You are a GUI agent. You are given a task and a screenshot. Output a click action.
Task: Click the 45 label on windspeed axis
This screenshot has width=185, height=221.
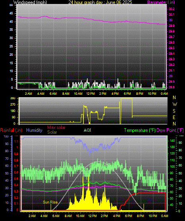11,14
